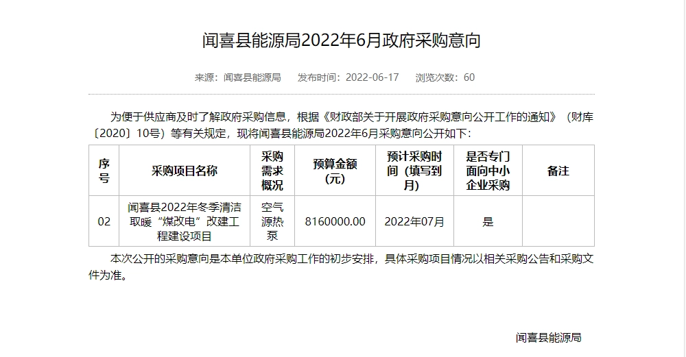The image size is (686, 357).
Task: Click the 预算金额(元) column header
Action: [335, 171]
